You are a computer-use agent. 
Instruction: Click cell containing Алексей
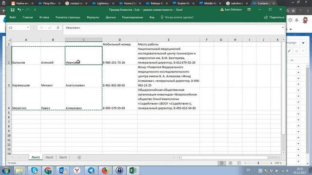(53, 55)
